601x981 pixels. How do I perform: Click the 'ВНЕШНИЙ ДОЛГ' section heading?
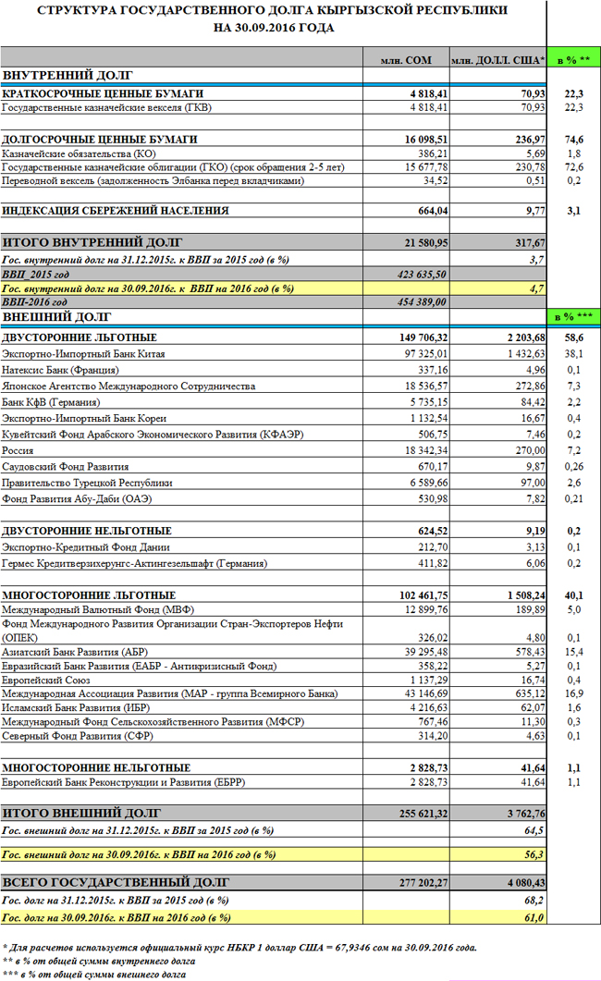(56, 317)
